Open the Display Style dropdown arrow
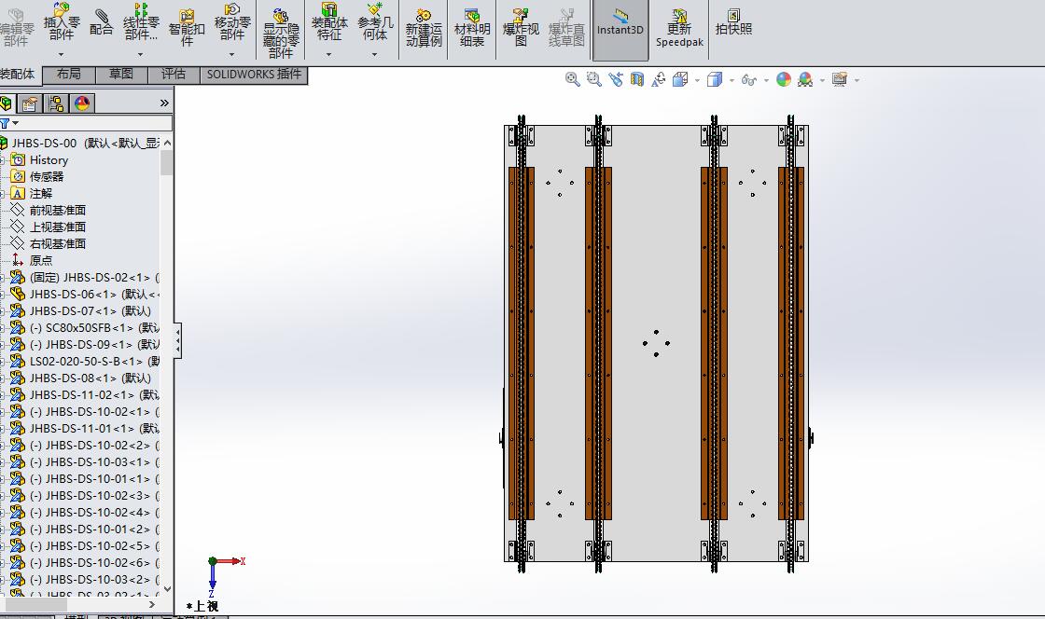Viewport: 1045px width, 619px height. (731, 80)
